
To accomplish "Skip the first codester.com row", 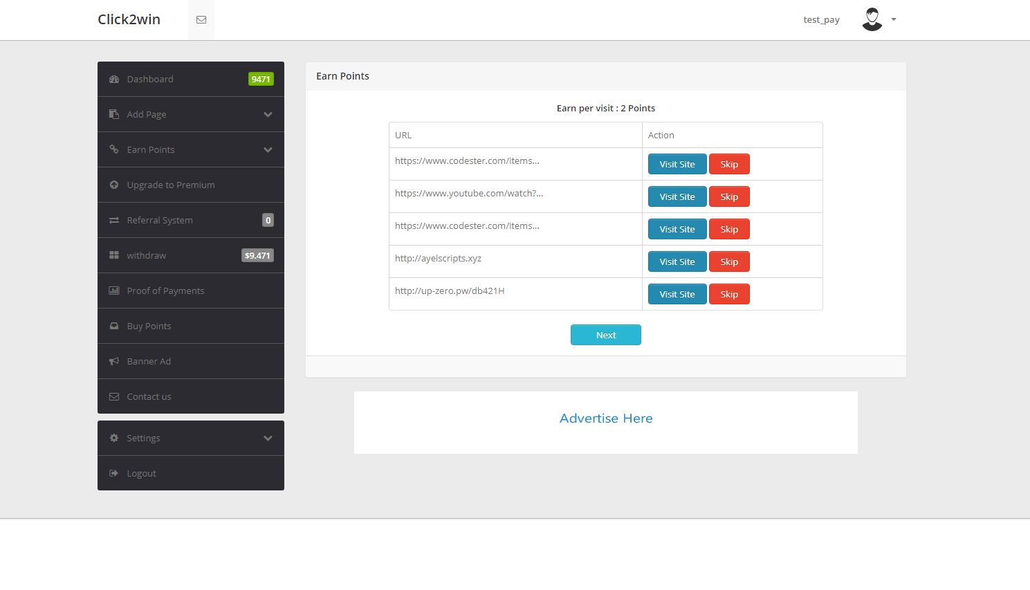I will (x=729, y=165).
